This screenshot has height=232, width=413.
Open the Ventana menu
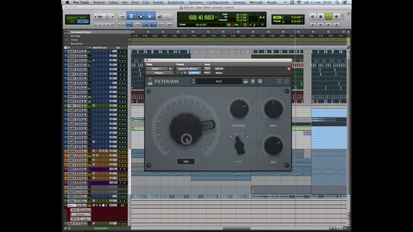coord(239,3)
